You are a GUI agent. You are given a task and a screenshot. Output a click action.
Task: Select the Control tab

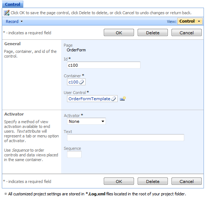[x=12, y=4]
